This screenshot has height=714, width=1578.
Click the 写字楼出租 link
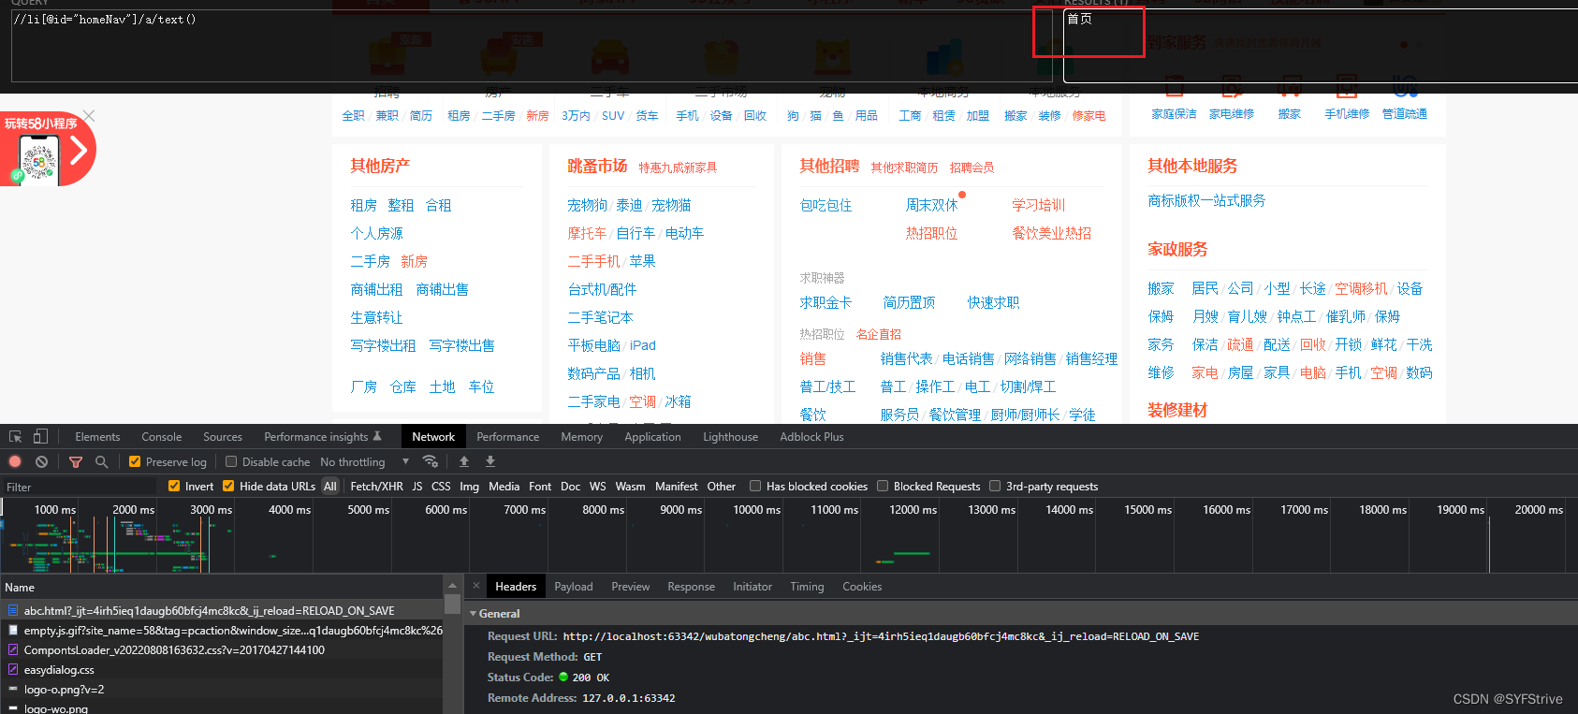tap(383, 345)
